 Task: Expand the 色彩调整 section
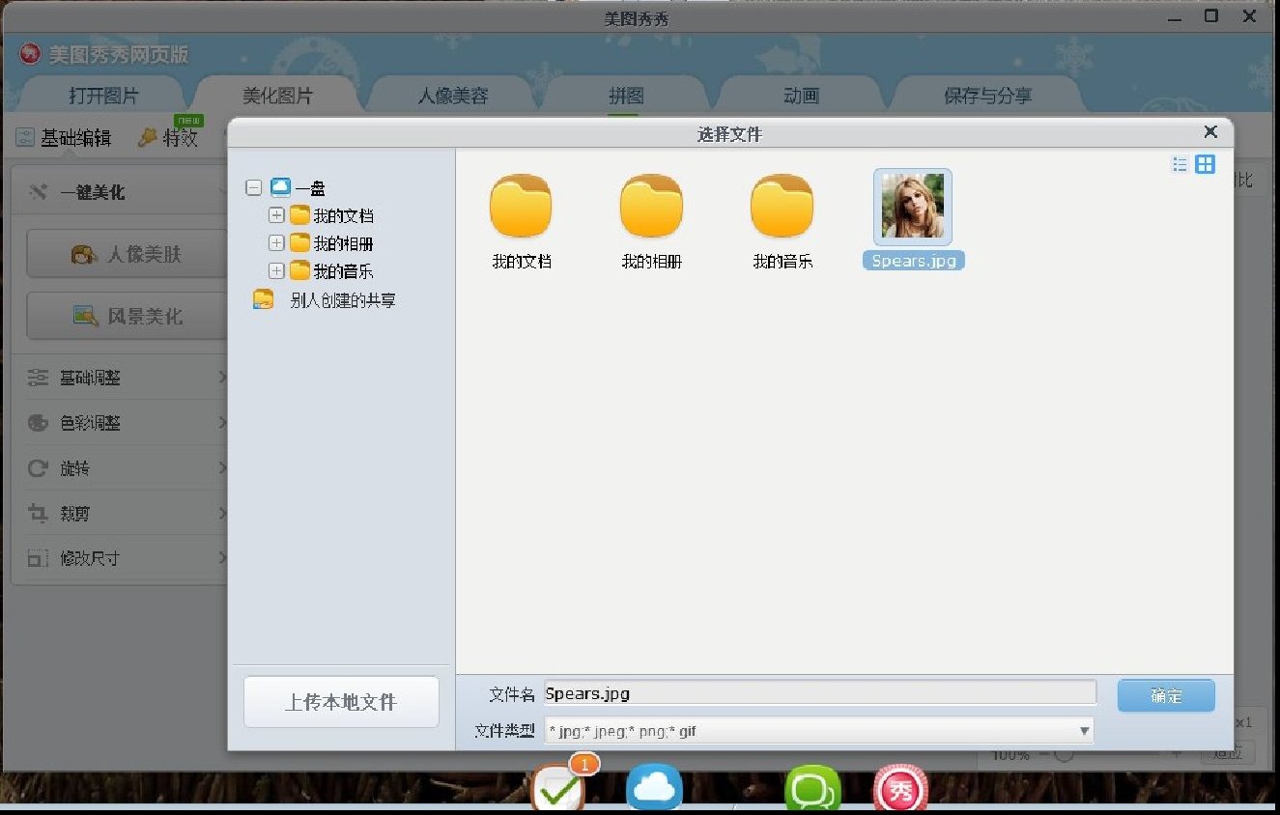coord(126,423)
